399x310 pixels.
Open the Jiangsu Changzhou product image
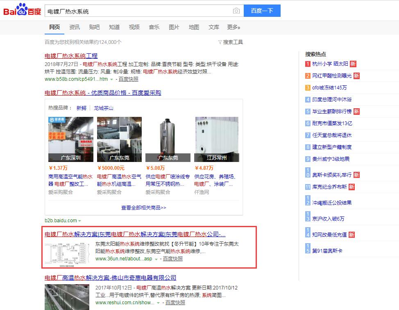click(x=217, y=139)
